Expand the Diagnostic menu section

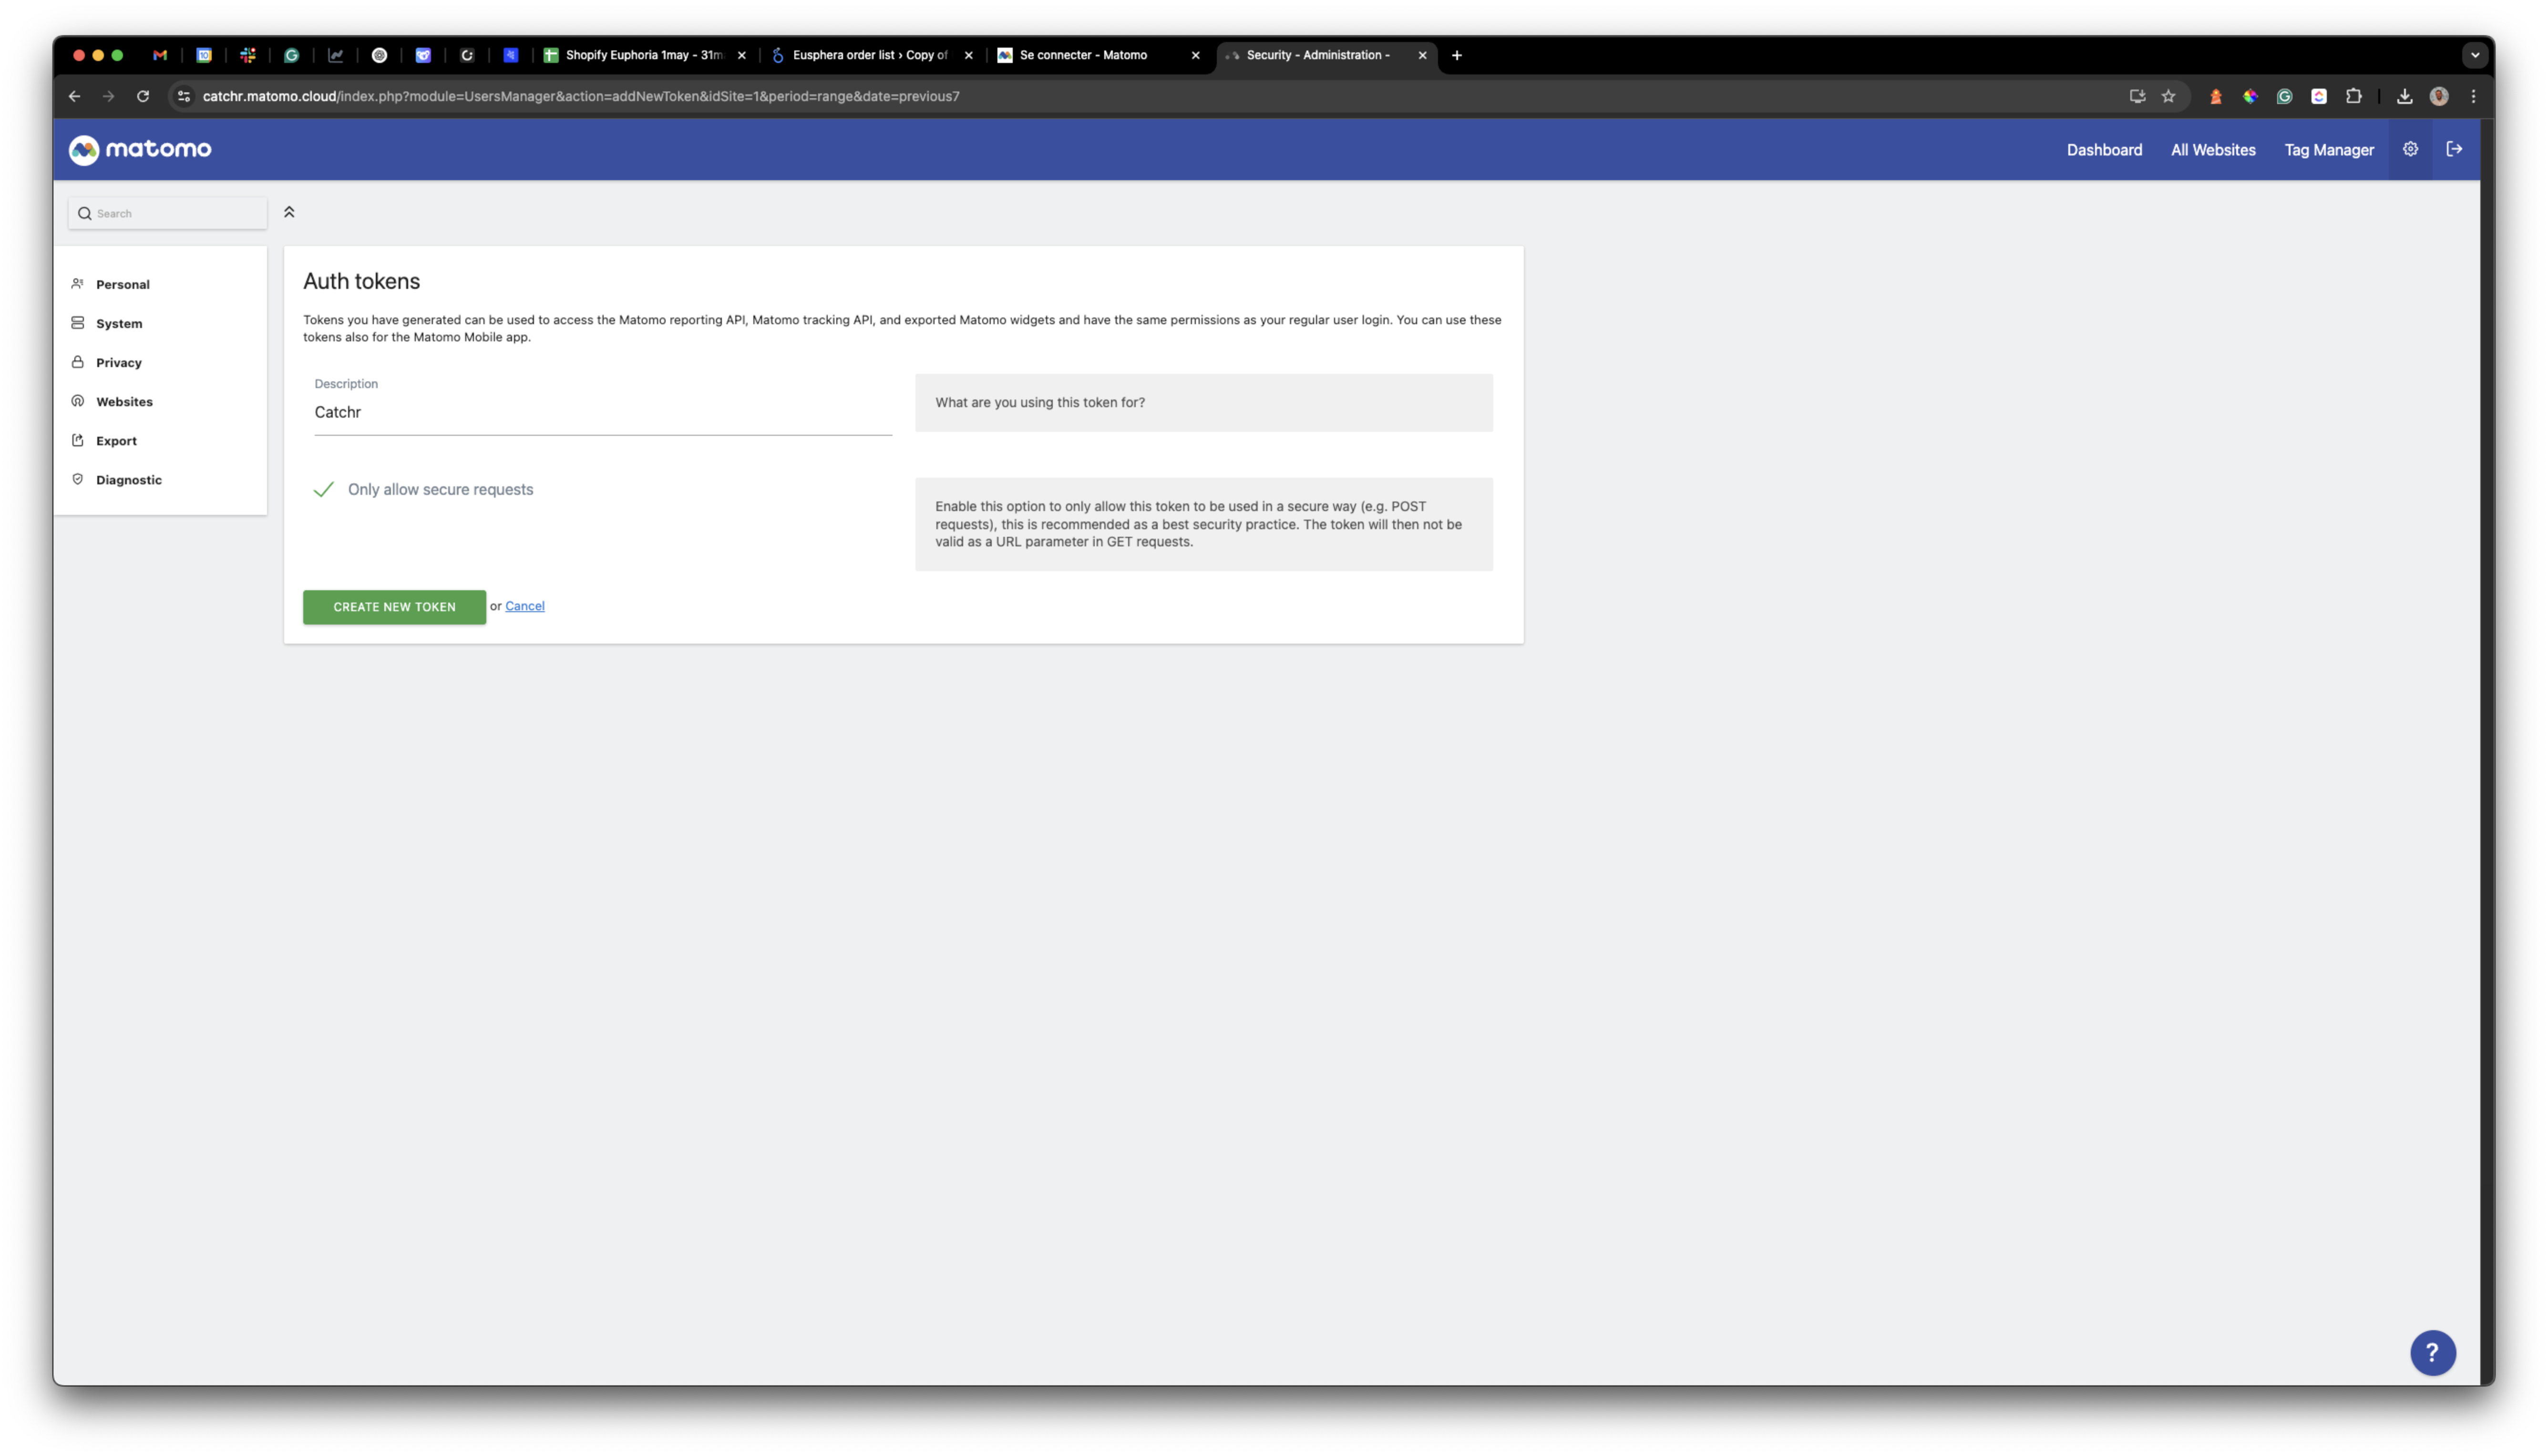pyautogui.click(x=128, y=479)
